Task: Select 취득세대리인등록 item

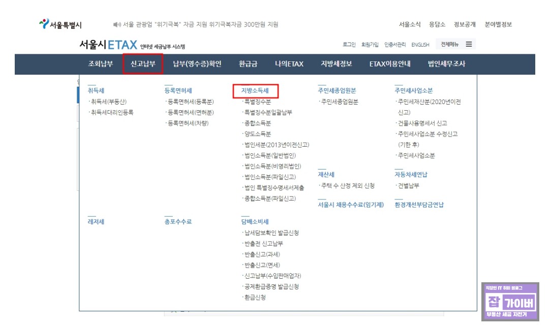Action: point(112,112)
